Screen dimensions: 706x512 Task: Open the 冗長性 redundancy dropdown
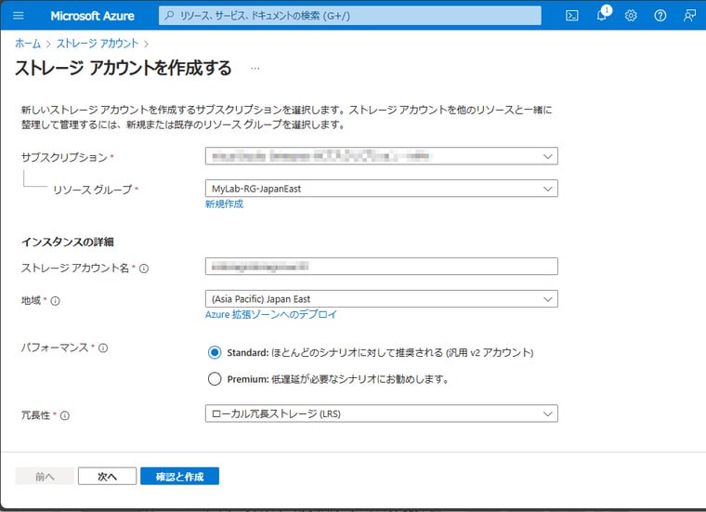coord(382,414)
